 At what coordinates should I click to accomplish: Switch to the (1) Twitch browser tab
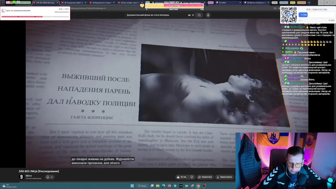(228, 3)
